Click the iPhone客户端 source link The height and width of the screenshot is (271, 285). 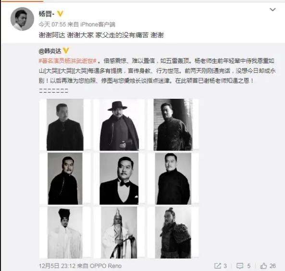coord(98,24)
